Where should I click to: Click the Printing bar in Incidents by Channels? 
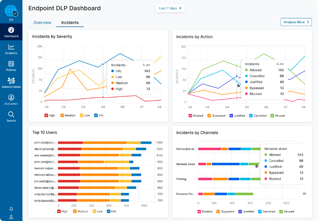pyautogui.click(x=226, y=178)
